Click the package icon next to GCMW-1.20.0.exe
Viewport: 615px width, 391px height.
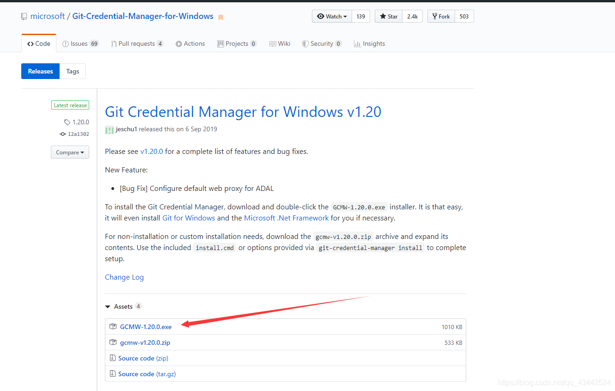click(x=113, y=326)
